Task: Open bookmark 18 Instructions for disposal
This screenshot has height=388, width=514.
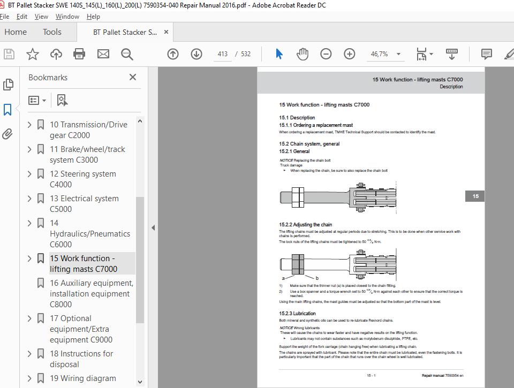Action: point(81,359)
